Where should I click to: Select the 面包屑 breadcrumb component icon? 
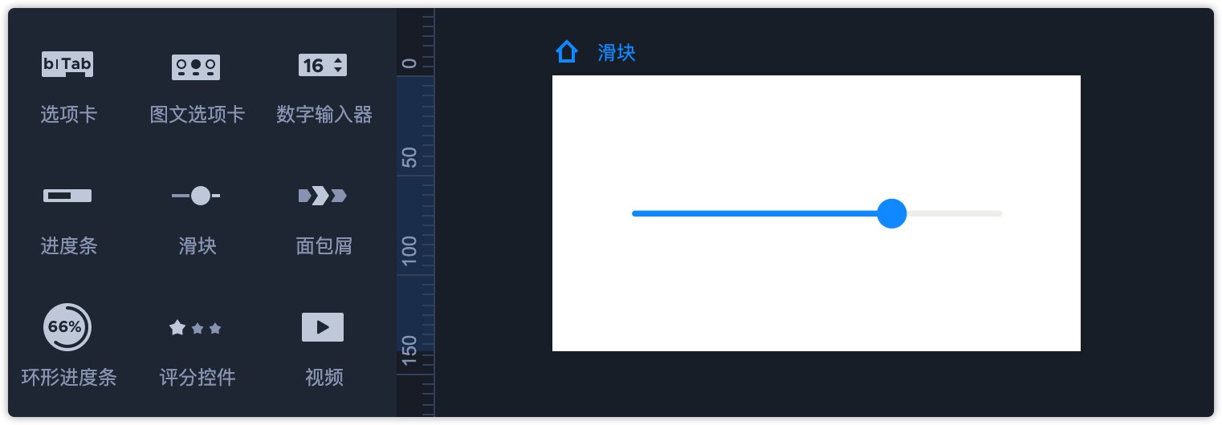[x=323, y=196]
